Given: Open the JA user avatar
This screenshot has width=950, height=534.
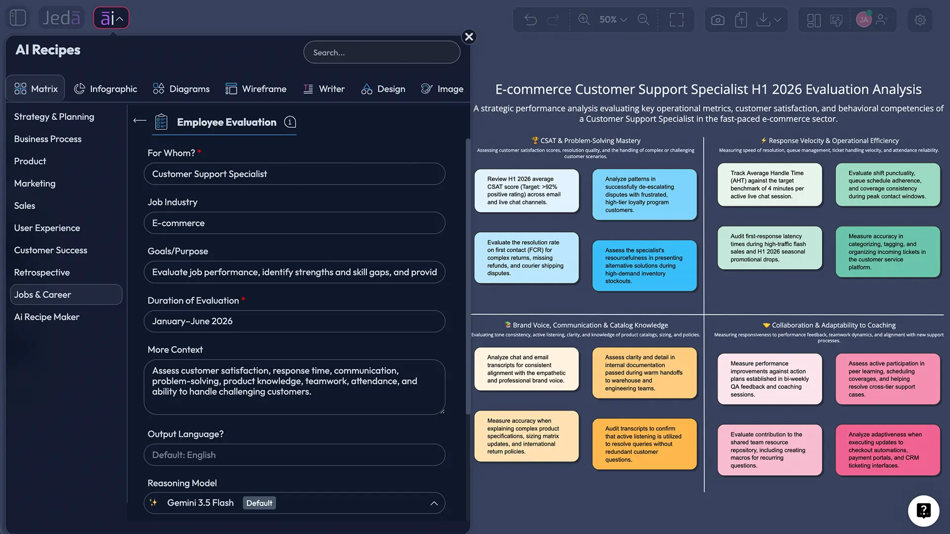Looking at the screenshot, I should point(864,20).
